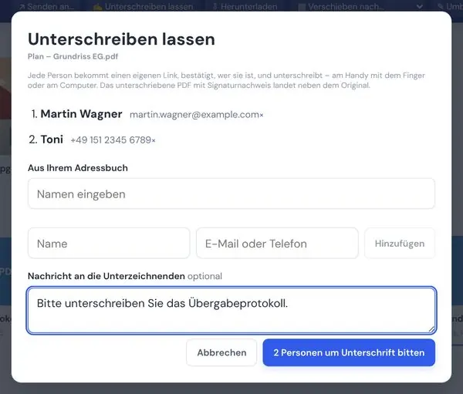Viewport: 463px width, 394px height.
Task: Click '2 Personen um Unterschrift bitten'
Action: coord(349,352)
